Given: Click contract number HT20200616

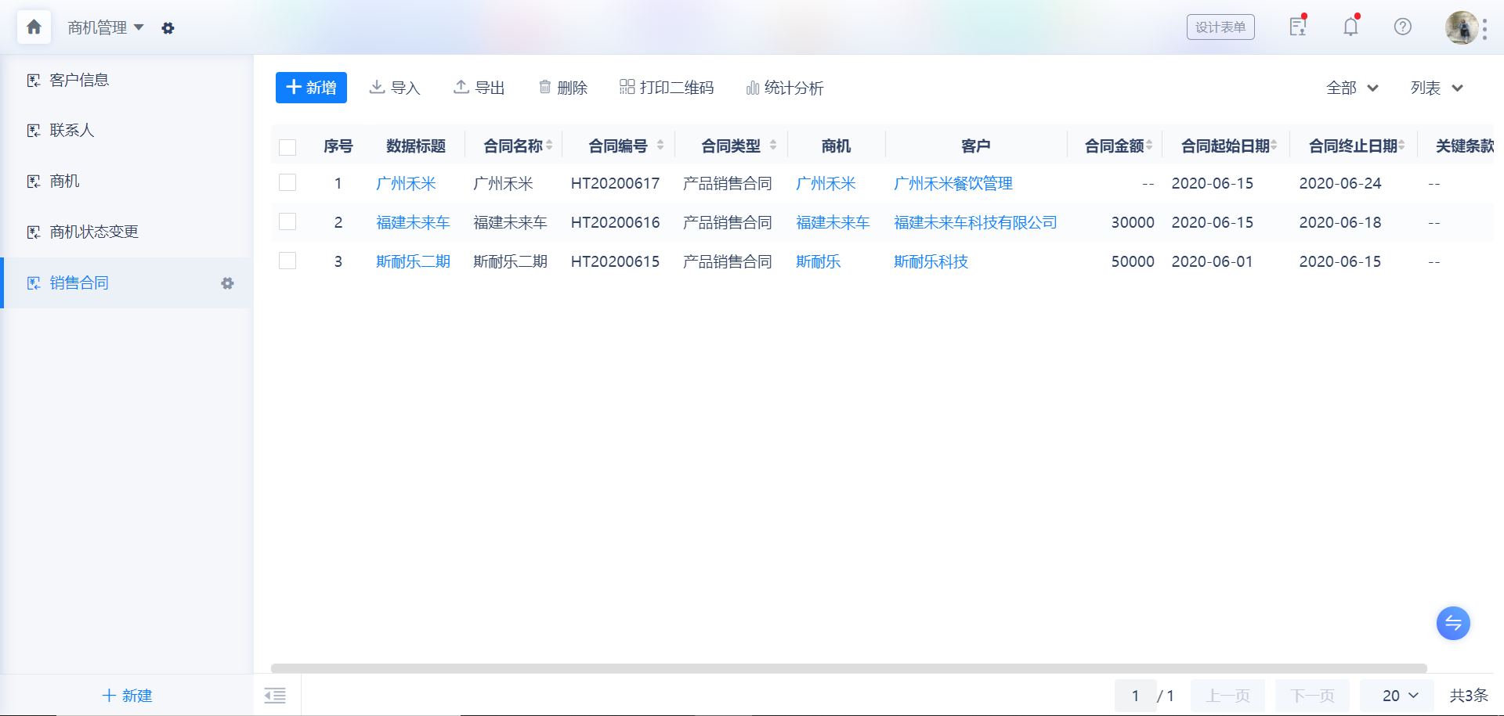Looking at the screenshot, I should pos(615,222).
